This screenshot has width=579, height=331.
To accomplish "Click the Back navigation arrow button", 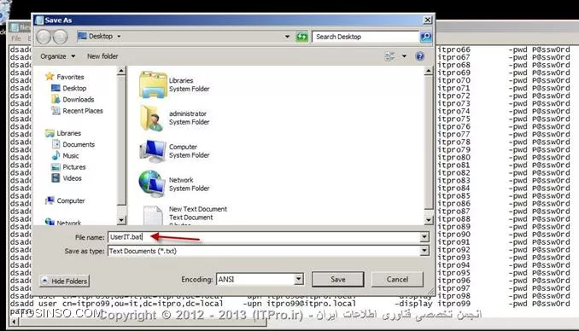I will click(44, 37).
